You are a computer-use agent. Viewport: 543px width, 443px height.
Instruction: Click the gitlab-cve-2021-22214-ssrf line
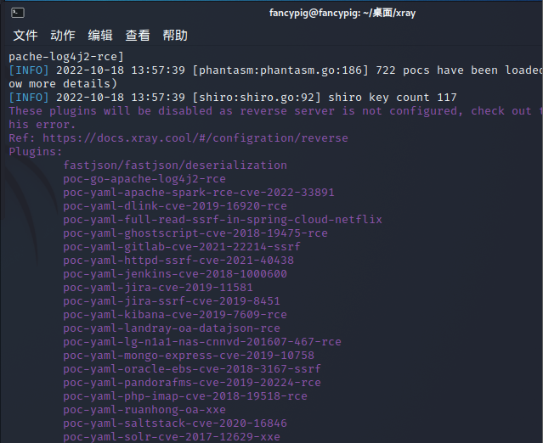coord(182,247)
